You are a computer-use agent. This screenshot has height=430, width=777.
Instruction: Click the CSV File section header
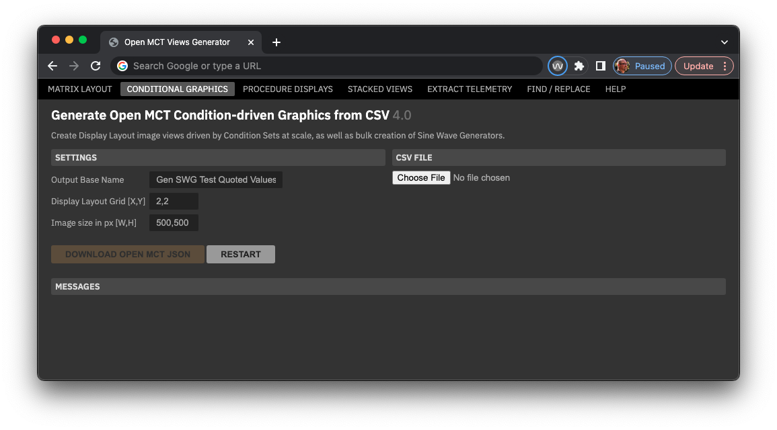click(559, 157)
